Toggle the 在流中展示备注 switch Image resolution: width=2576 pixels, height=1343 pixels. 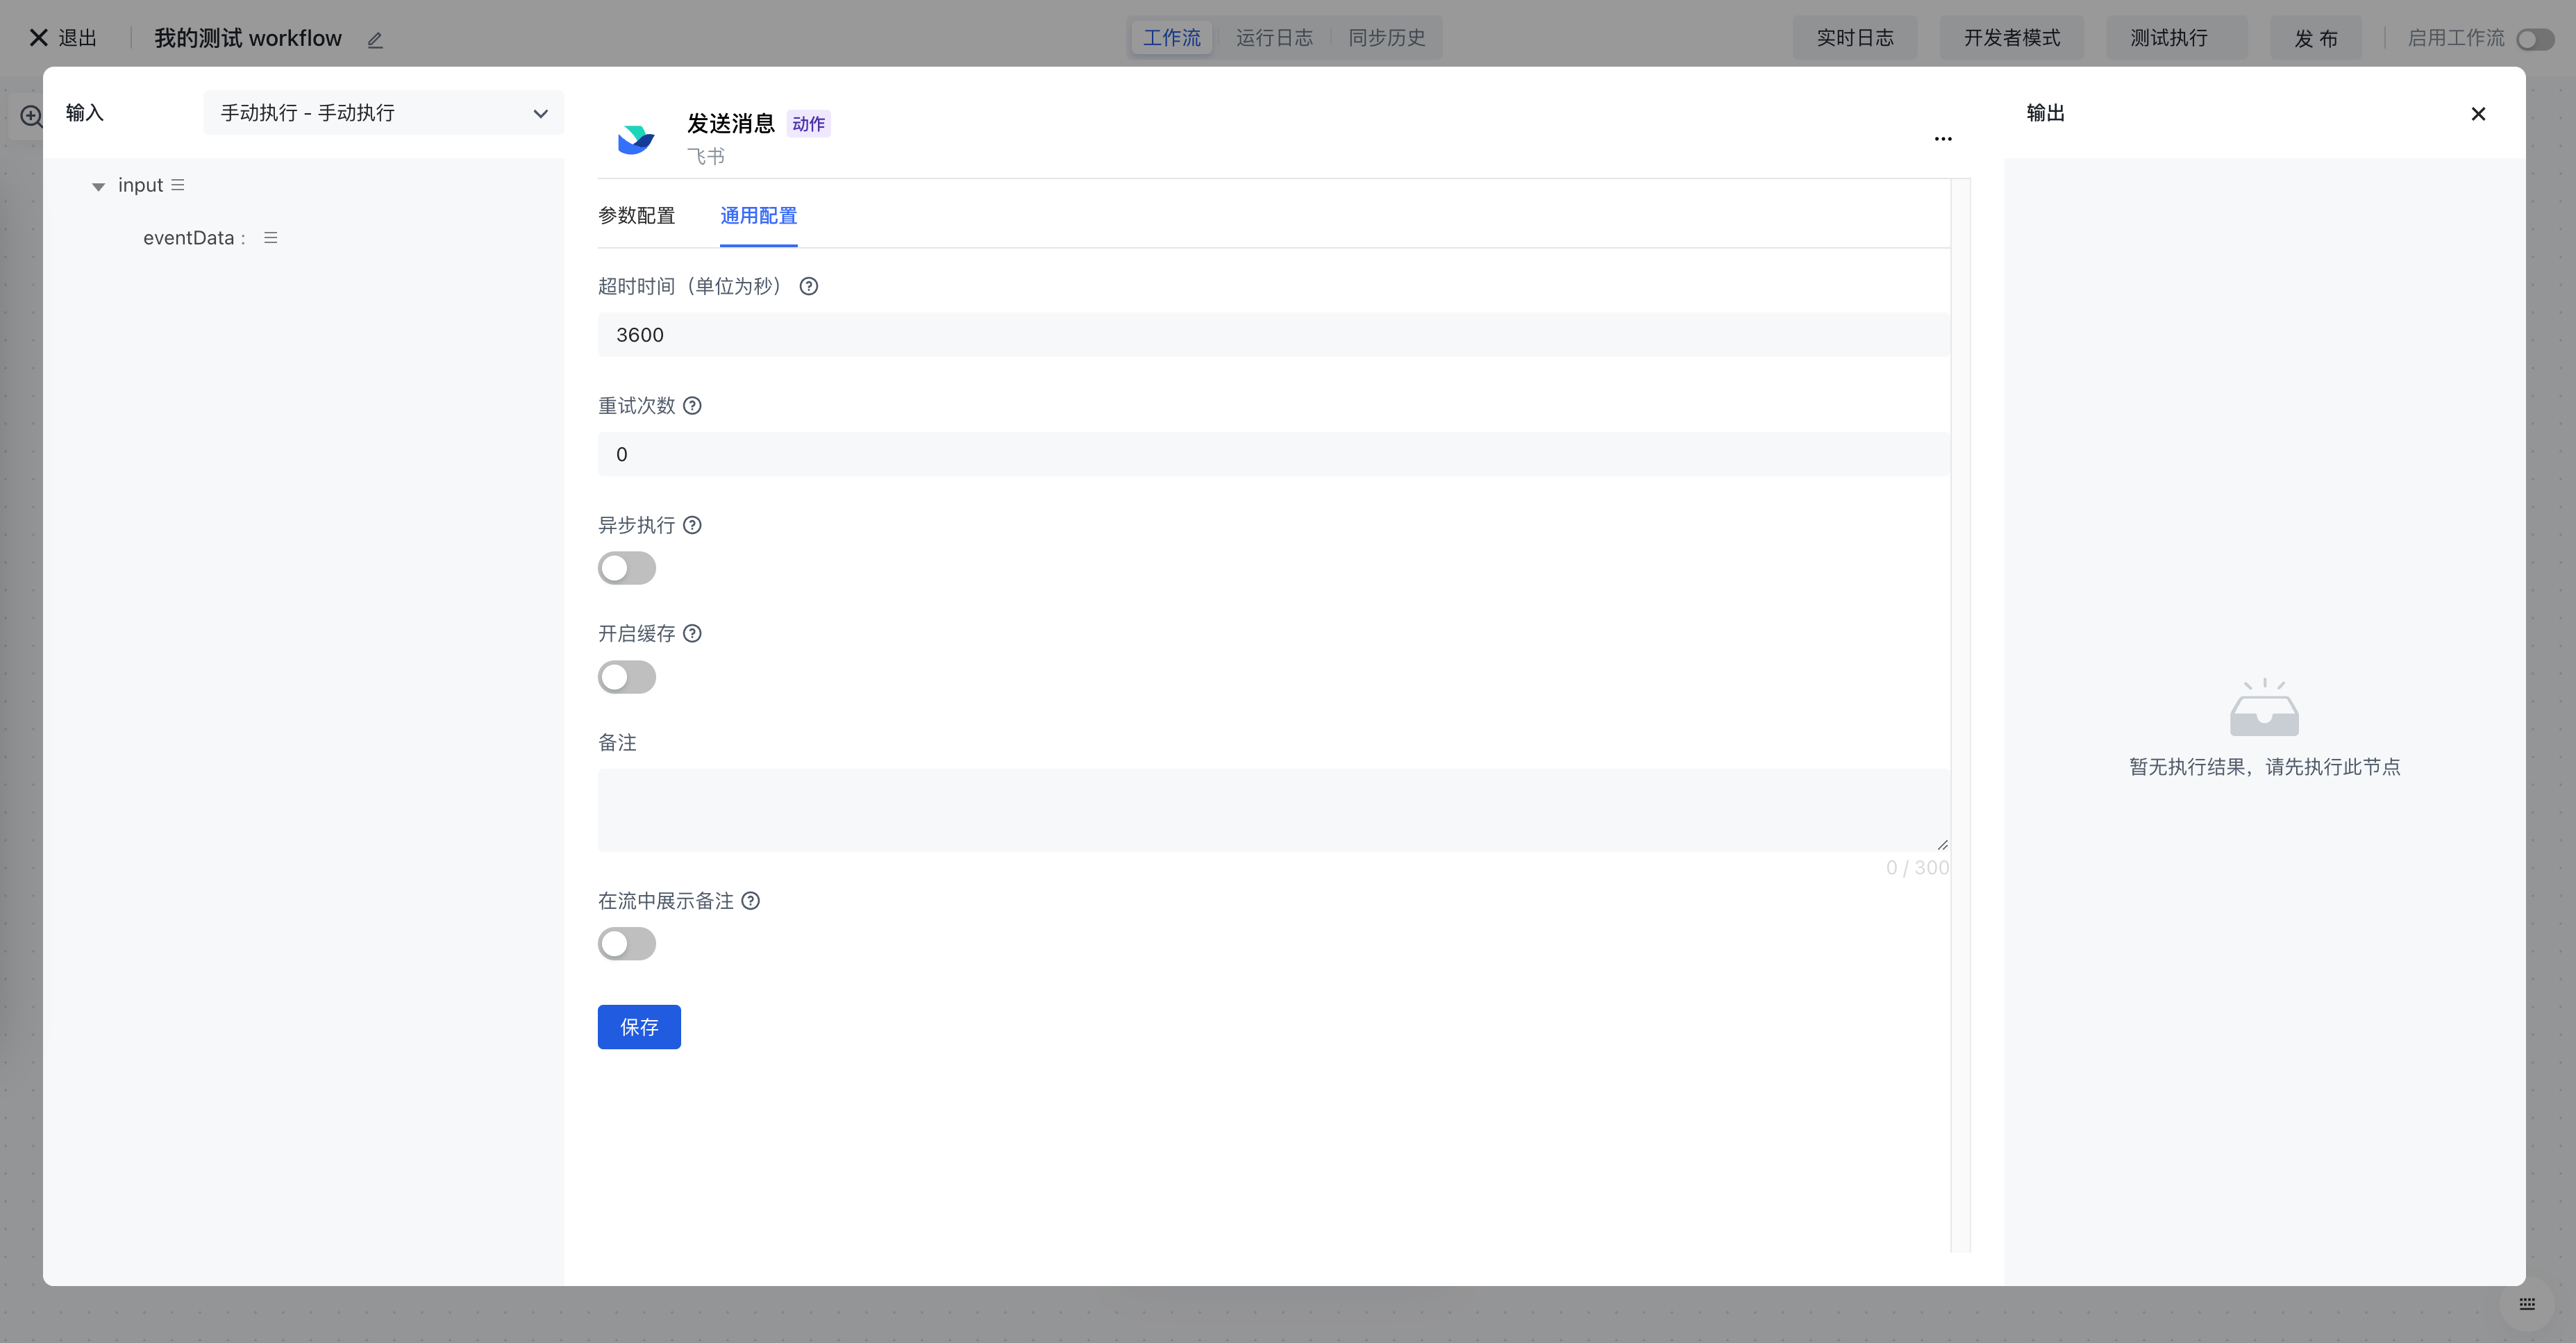[x=627, y=943]
